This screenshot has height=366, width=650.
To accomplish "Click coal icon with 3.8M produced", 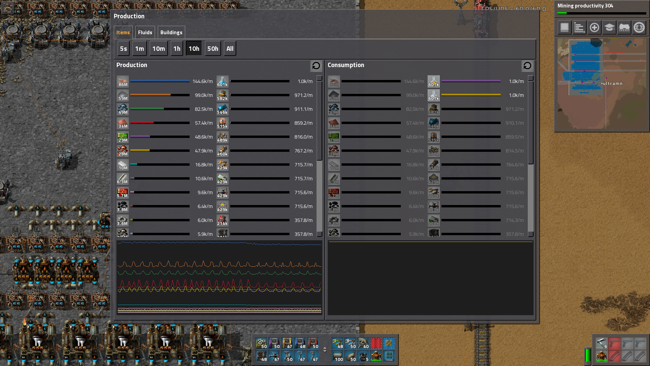I will coord(123,206).
